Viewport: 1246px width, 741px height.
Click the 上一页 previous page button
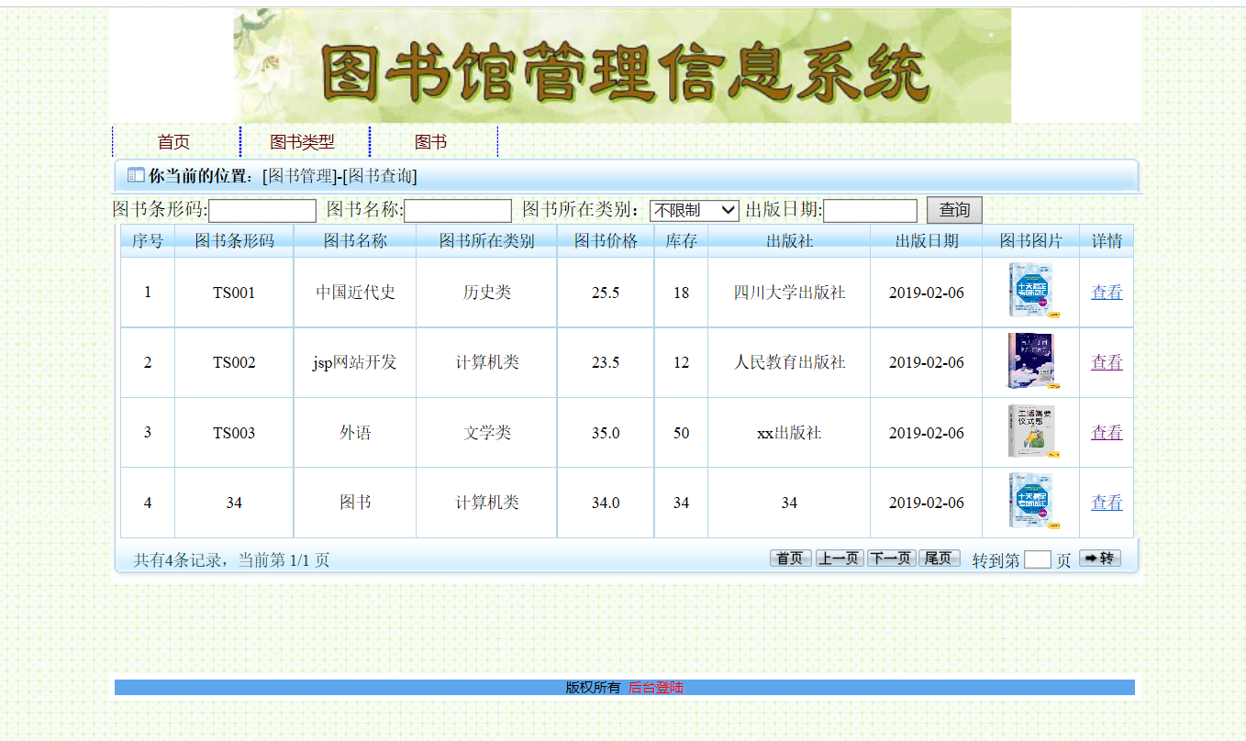[840, 559]
